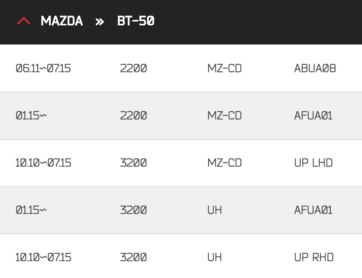Viewport: 362px width, 278px height.
Task: Click the double-arrow breadcrumb separator
Action: (100, 21)
